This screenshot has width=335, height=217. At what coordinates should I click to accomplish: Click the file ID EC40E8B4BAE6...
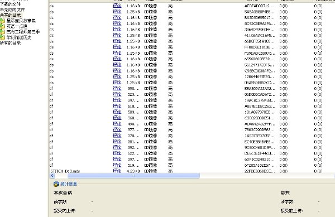pos(260,142)
